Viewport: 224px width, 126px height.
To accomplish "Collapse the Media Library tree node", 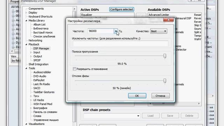I will pos(26,21).
